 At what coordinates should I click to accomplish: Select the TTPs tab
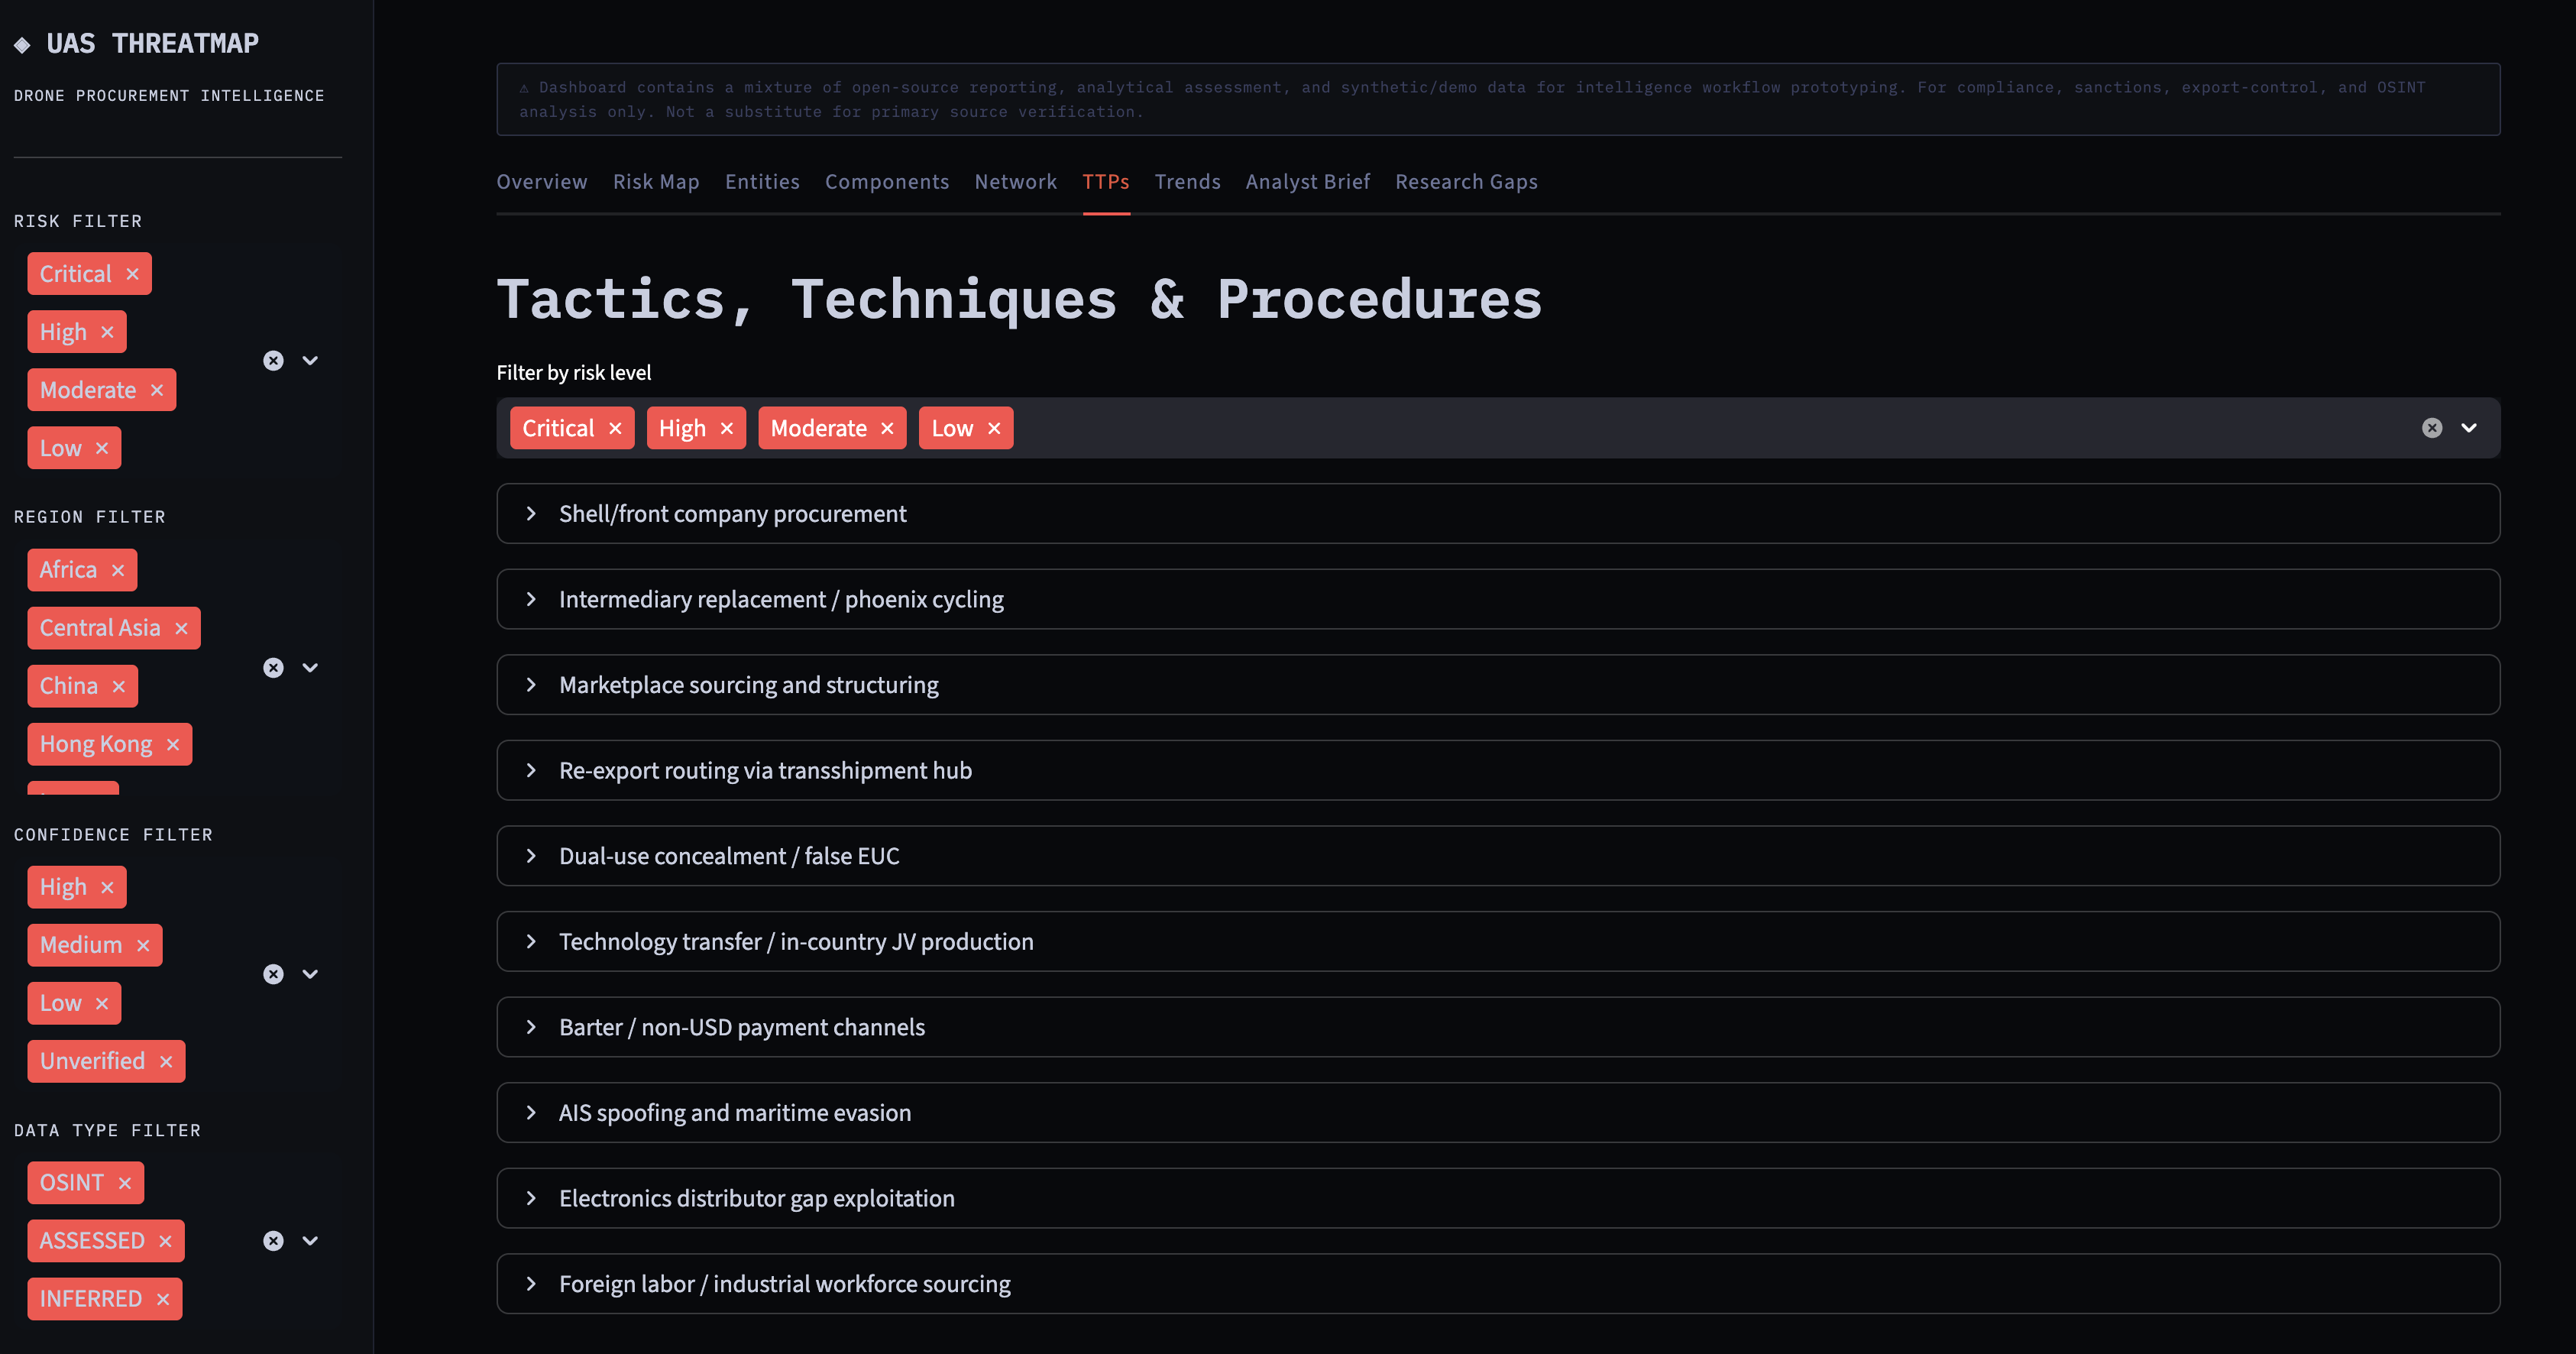[1106, 182]
